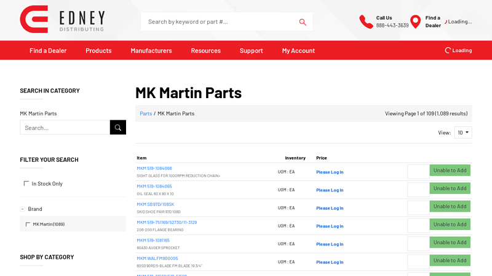The height and width of the screenshot is (276, 492).
Task: Open the Find a Dealer menu item
Action: tap(48, 50)
